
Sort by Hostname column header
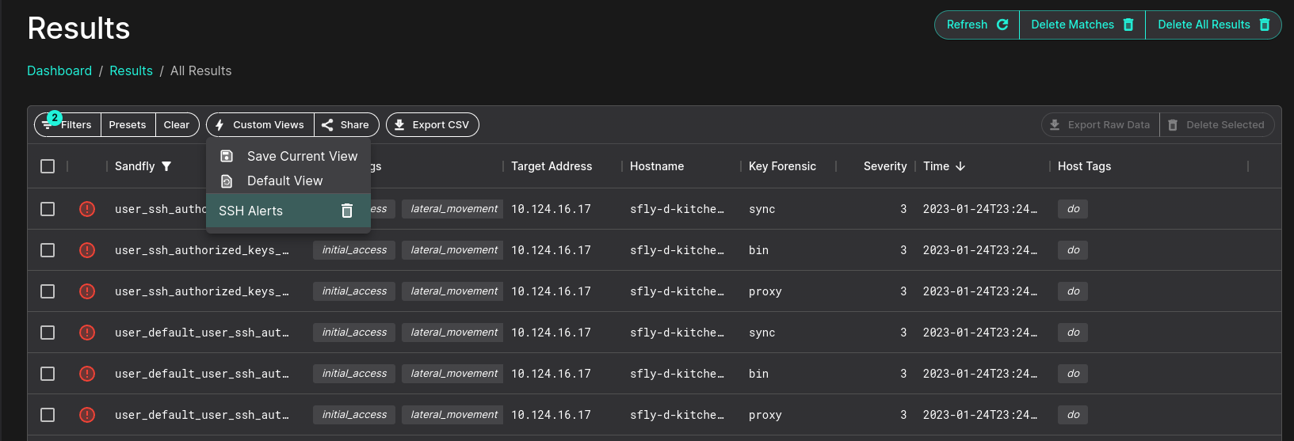point(657,166)
